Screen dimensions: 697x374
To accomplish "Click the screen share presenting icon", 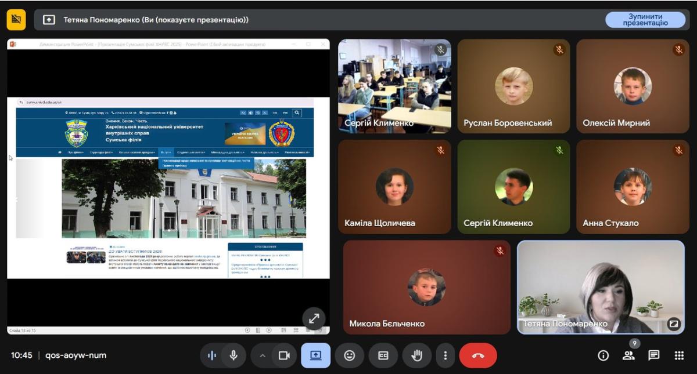I will (x=315, y=355).
